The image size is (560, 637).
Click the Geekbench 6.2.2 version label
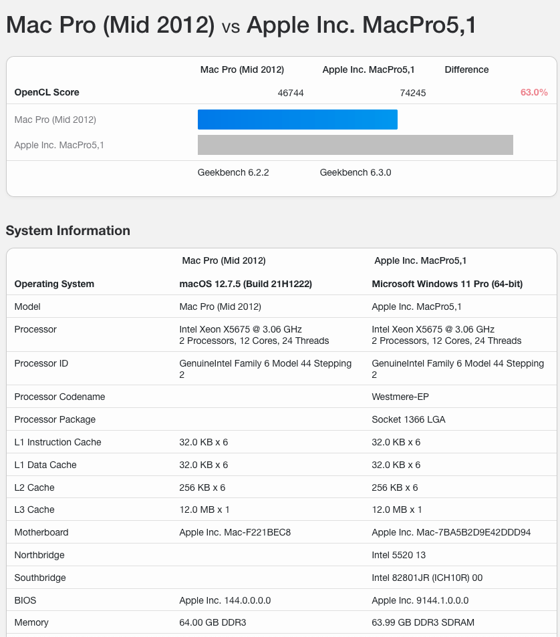tap(233, 172)
